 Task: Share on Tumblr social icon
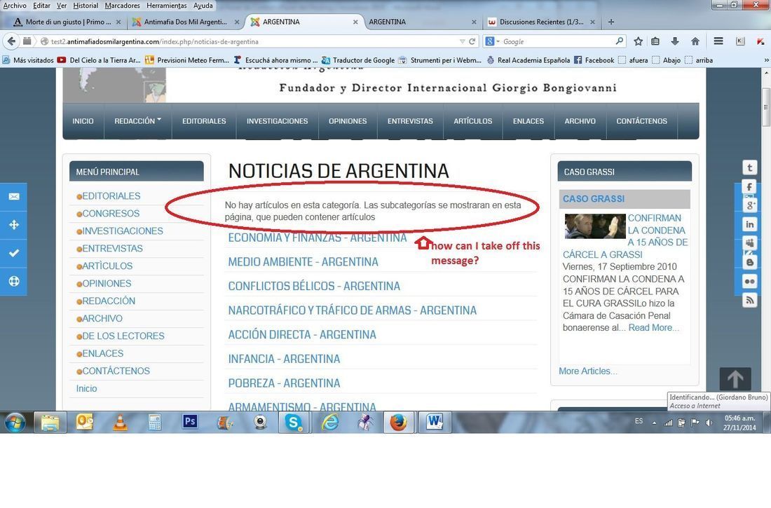pyautogui.click(x=749, y=167)
